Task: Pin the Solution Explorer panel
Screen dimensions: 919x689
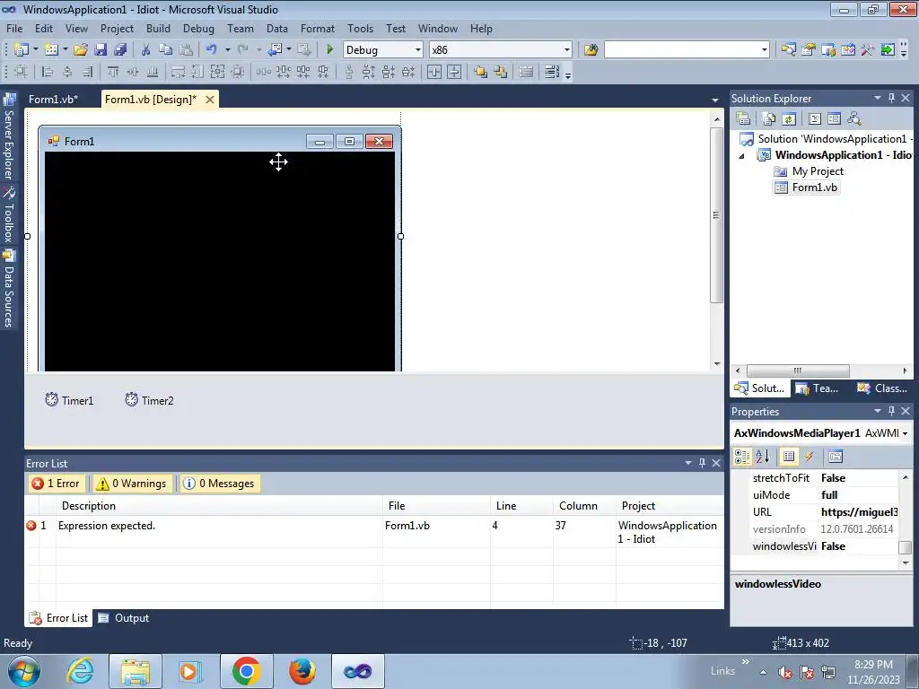Action: point(891,98)
